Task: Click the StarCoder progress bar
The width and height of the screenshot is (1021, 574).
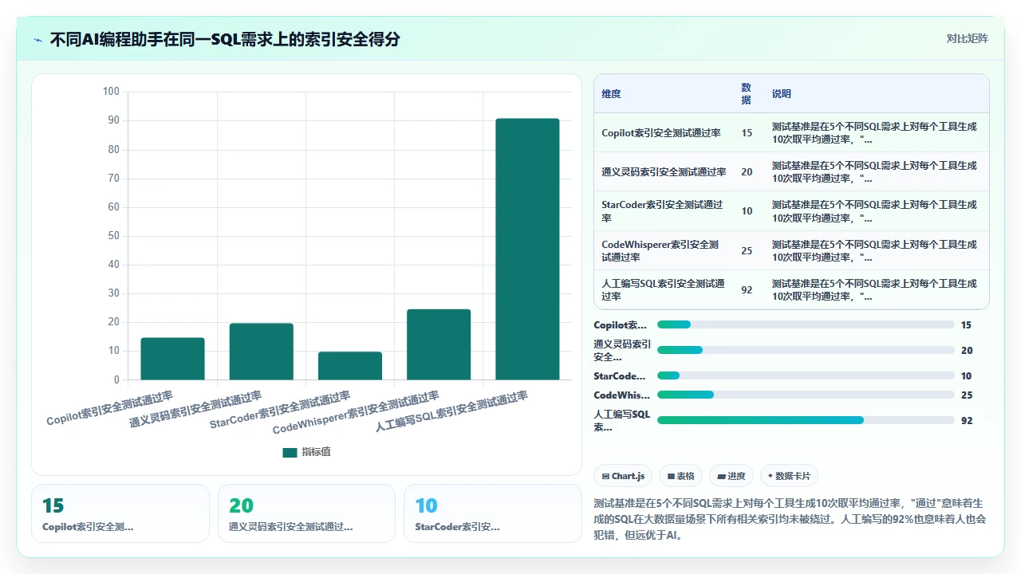Action: (806, 375)
